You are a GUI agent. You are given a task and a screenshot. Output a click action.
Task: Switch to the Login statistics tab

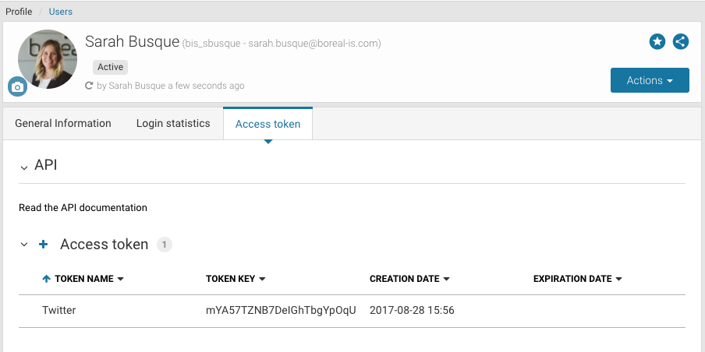pos(173,123)
